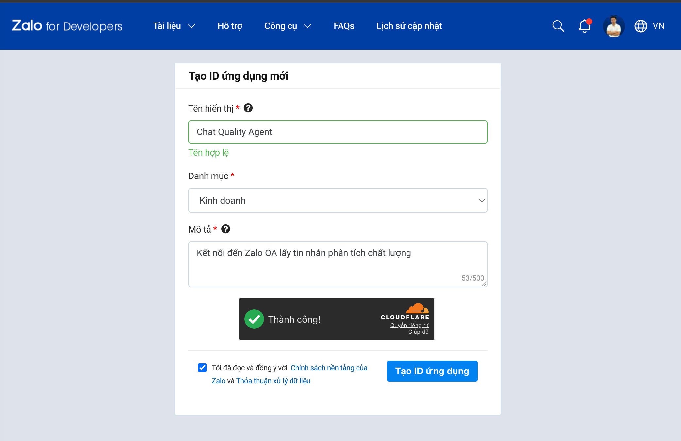Click the user profile avatar
Image resolution: width=681 pixels, height=441 pixels.
(614, 26)
